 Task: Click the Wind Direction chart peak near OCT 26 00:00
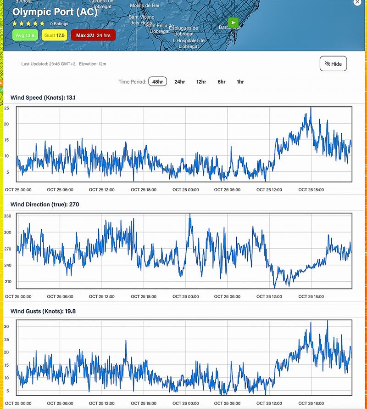click(190, 215)
